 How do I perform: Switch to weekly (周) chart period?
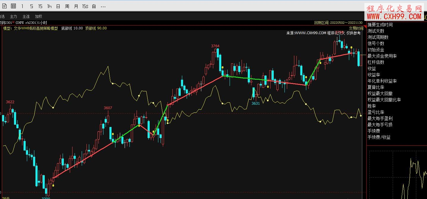coord(67,6)
